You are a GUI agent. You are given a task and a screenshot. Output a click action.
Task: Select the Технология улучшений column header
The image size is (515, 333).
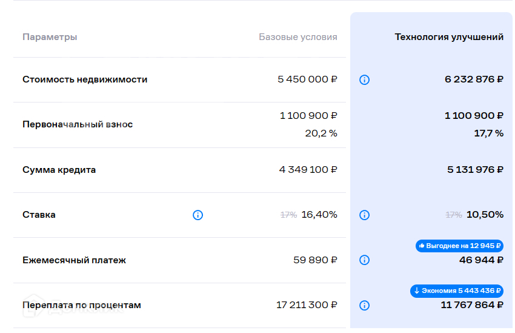[x=449, y=37]
